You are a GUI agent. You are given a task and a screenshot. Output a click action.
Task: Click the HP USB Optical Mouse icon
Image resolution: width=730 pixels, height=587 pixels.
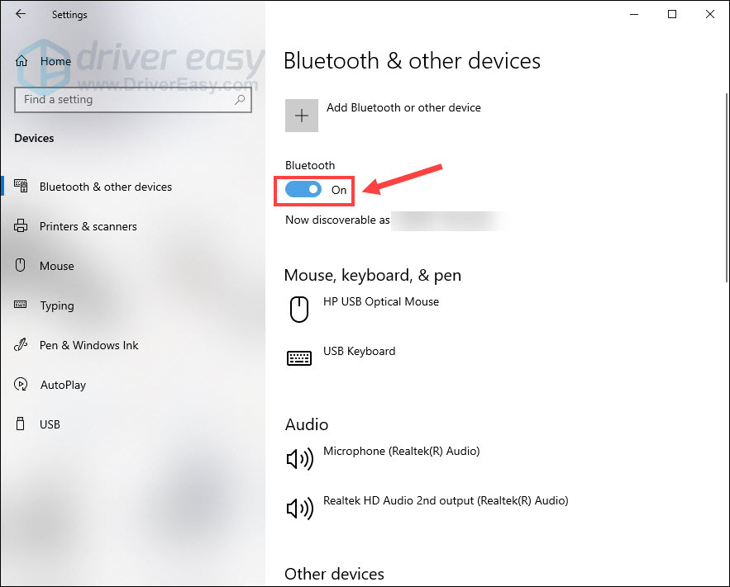pos(298,308)
